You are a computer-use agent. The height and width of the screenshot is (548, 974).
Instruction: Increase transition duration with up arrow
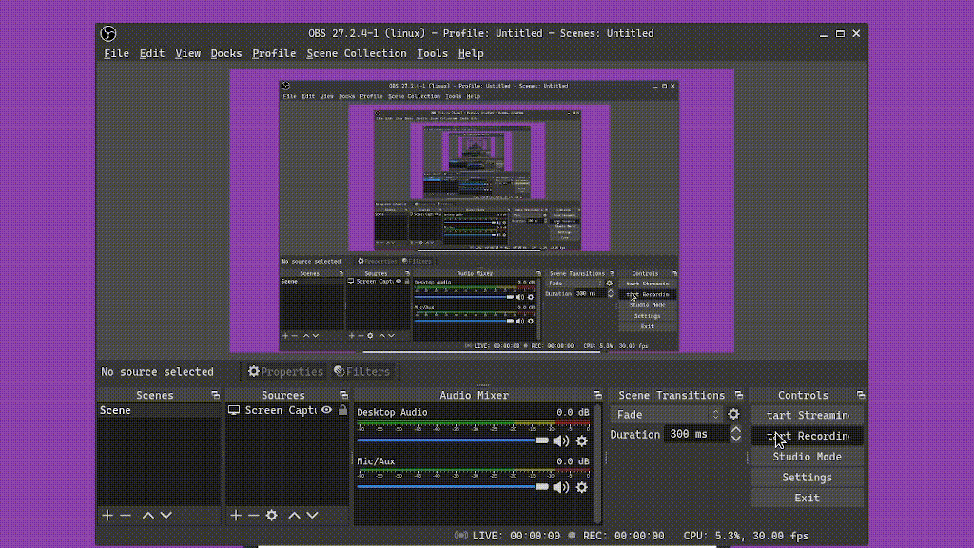[736, 429]
